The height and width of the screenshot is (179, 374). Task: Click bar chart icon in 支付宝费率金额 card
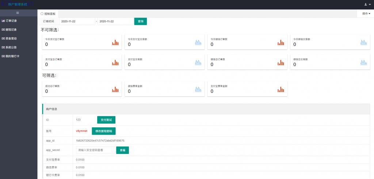point(280,89)
